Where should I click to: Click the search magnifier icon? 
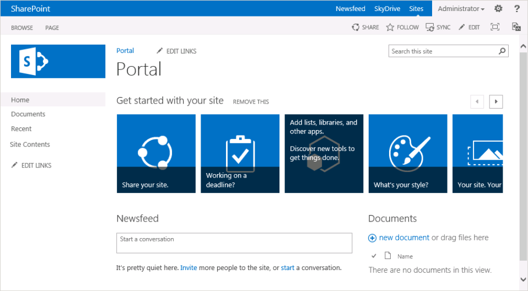[502, 51]
